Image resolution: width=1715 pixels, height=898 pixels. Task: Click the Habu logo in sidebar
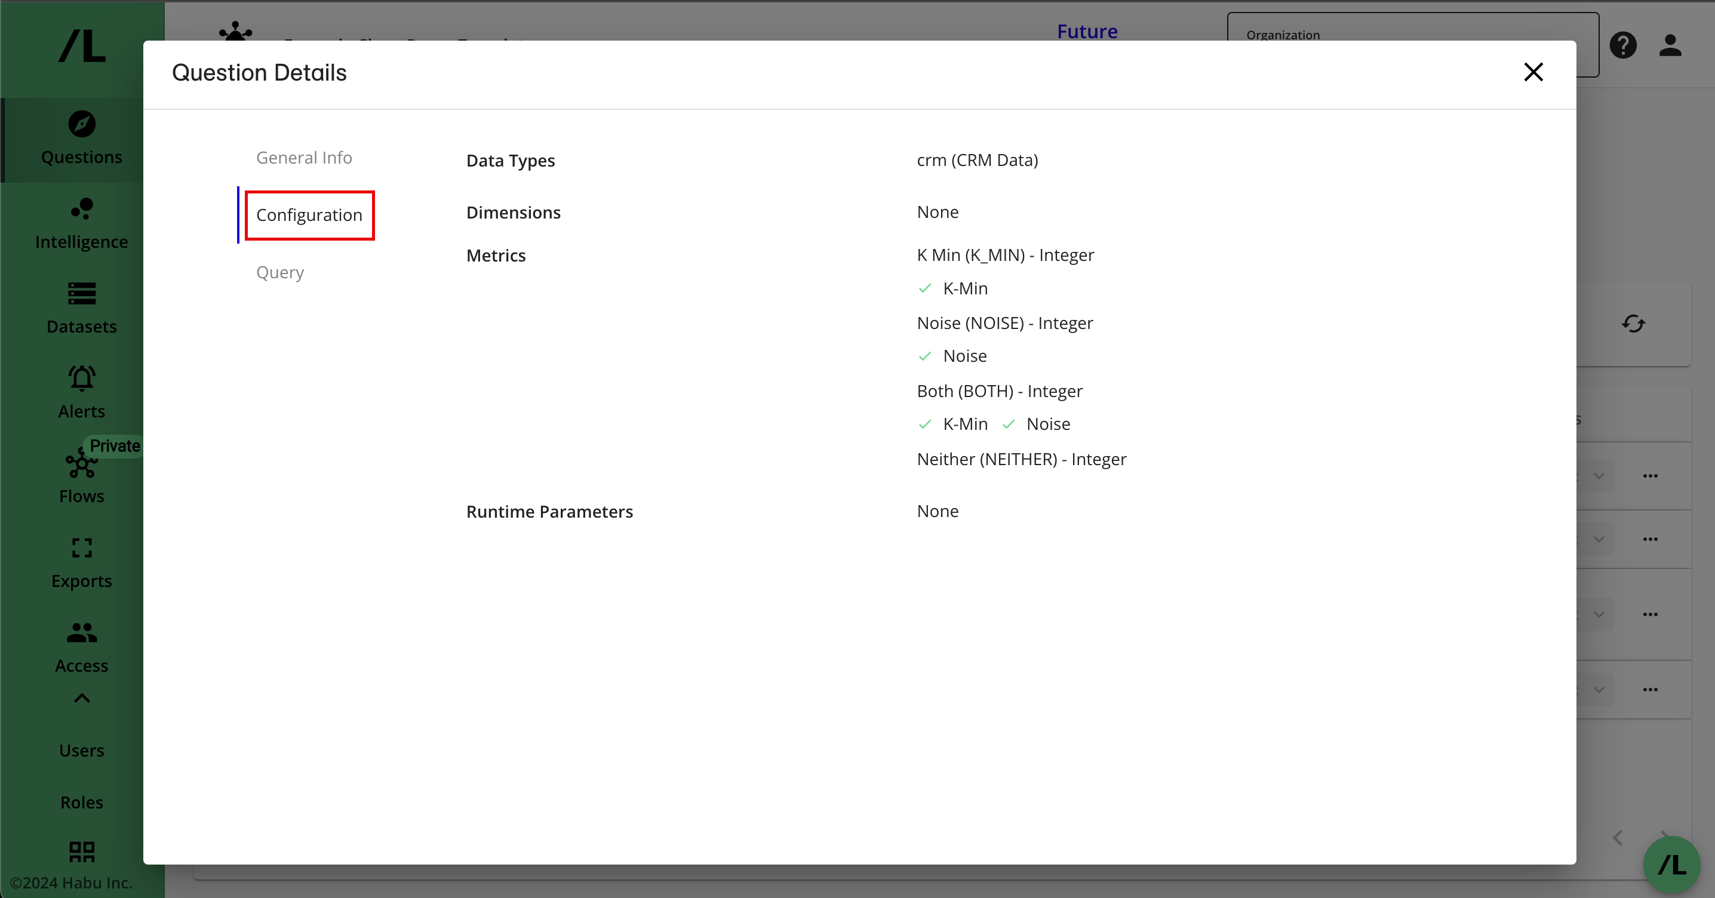81,47
